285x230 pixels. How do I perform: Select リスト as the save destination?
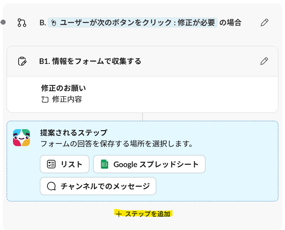click(x=65, y=164)
